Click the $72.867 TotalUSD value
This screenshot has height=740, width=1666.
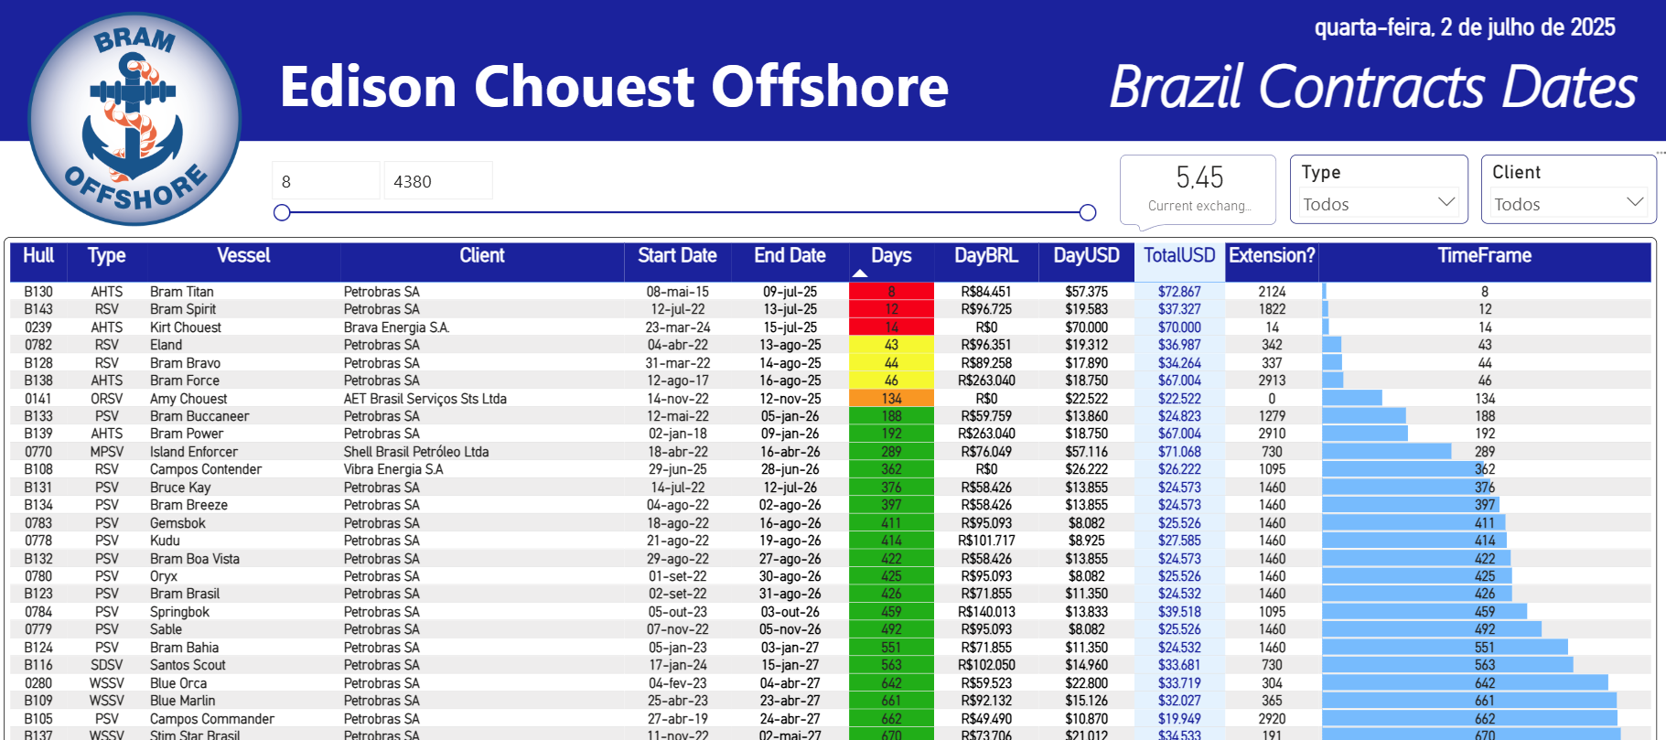pyautogui.click(x=1179, y=292)
